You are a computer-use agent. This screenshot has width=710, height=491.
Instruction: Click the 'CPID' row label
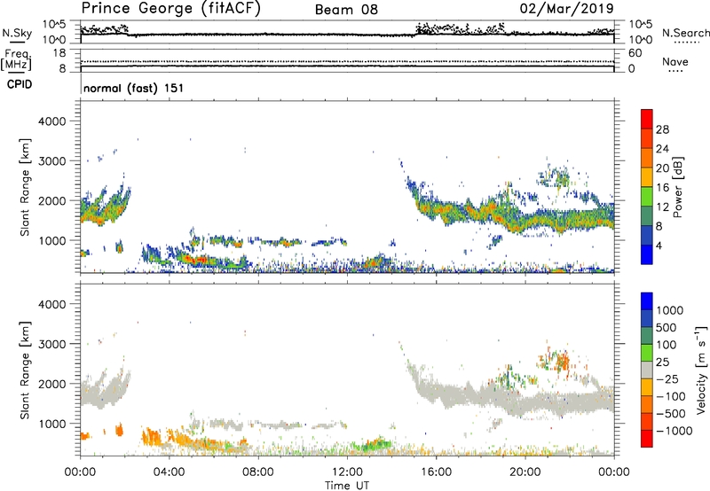click(x=20, y=84)
